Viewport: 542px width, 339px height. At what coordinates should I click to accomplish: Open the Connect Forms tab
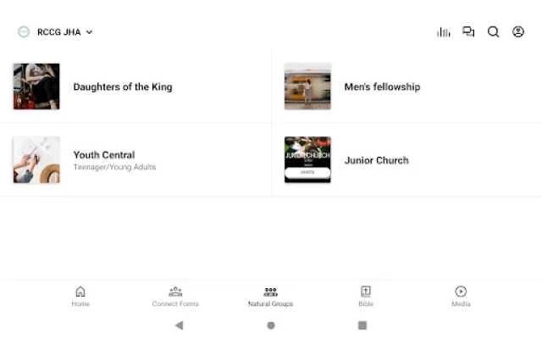click(175, 296)
